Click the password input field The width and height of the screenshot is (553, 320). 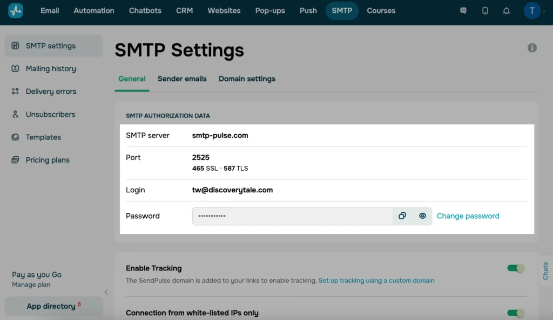pyautogui.click(x=292, y=215)
